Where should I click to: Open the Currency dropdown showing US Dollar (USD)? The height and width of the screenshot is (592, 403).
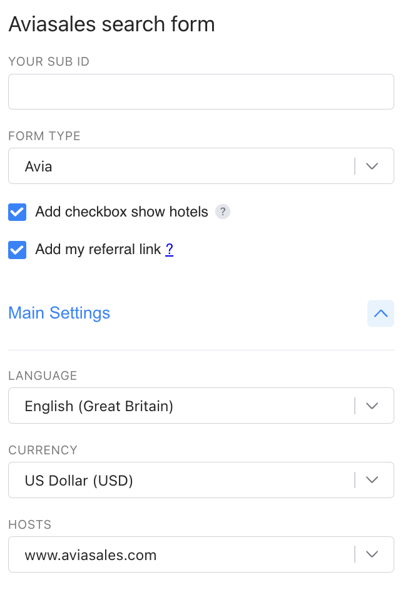(x=201, y=480)
